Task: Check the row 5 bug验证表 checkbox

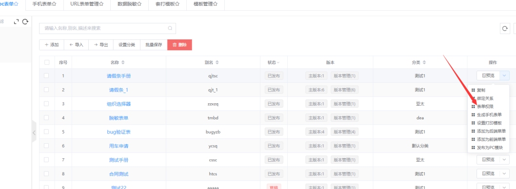Action: pyautogui.click(x=46, y=132)
